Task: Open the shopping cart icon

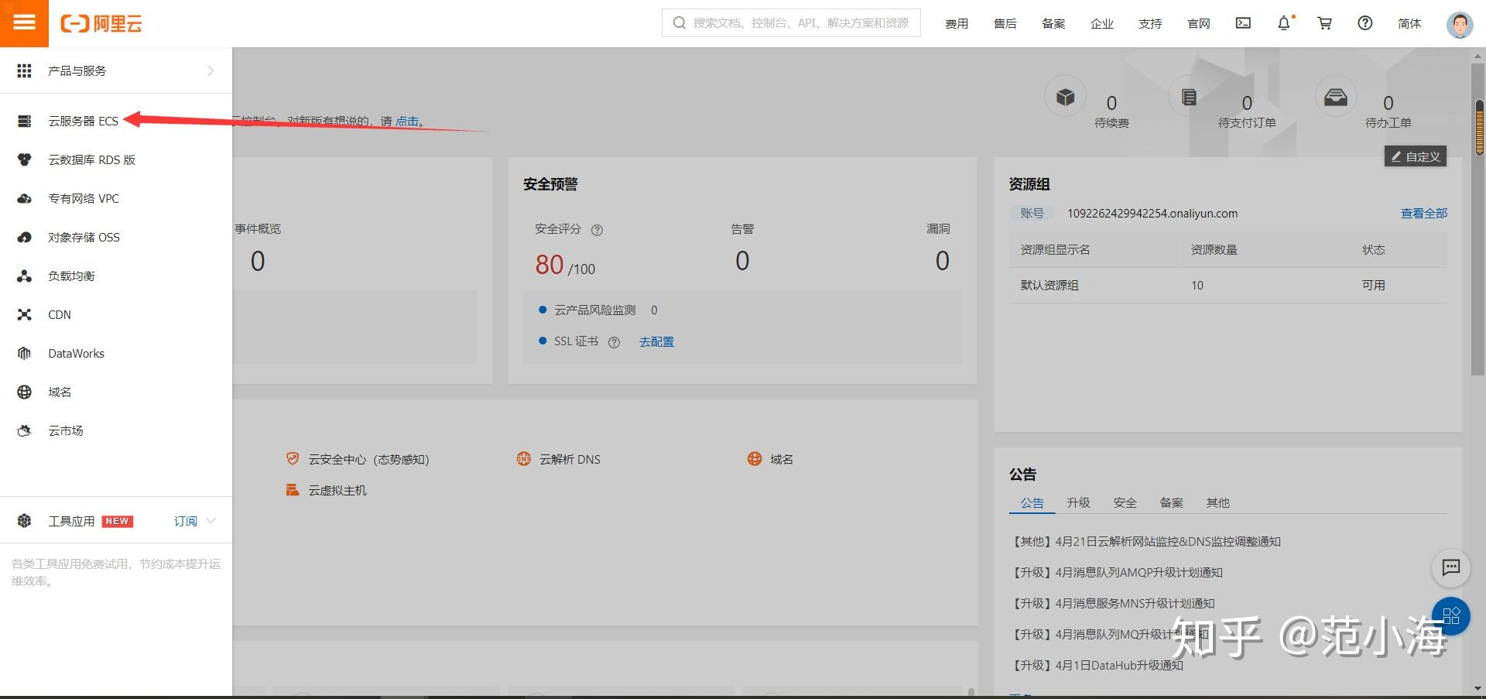Action: [1325, 23]
